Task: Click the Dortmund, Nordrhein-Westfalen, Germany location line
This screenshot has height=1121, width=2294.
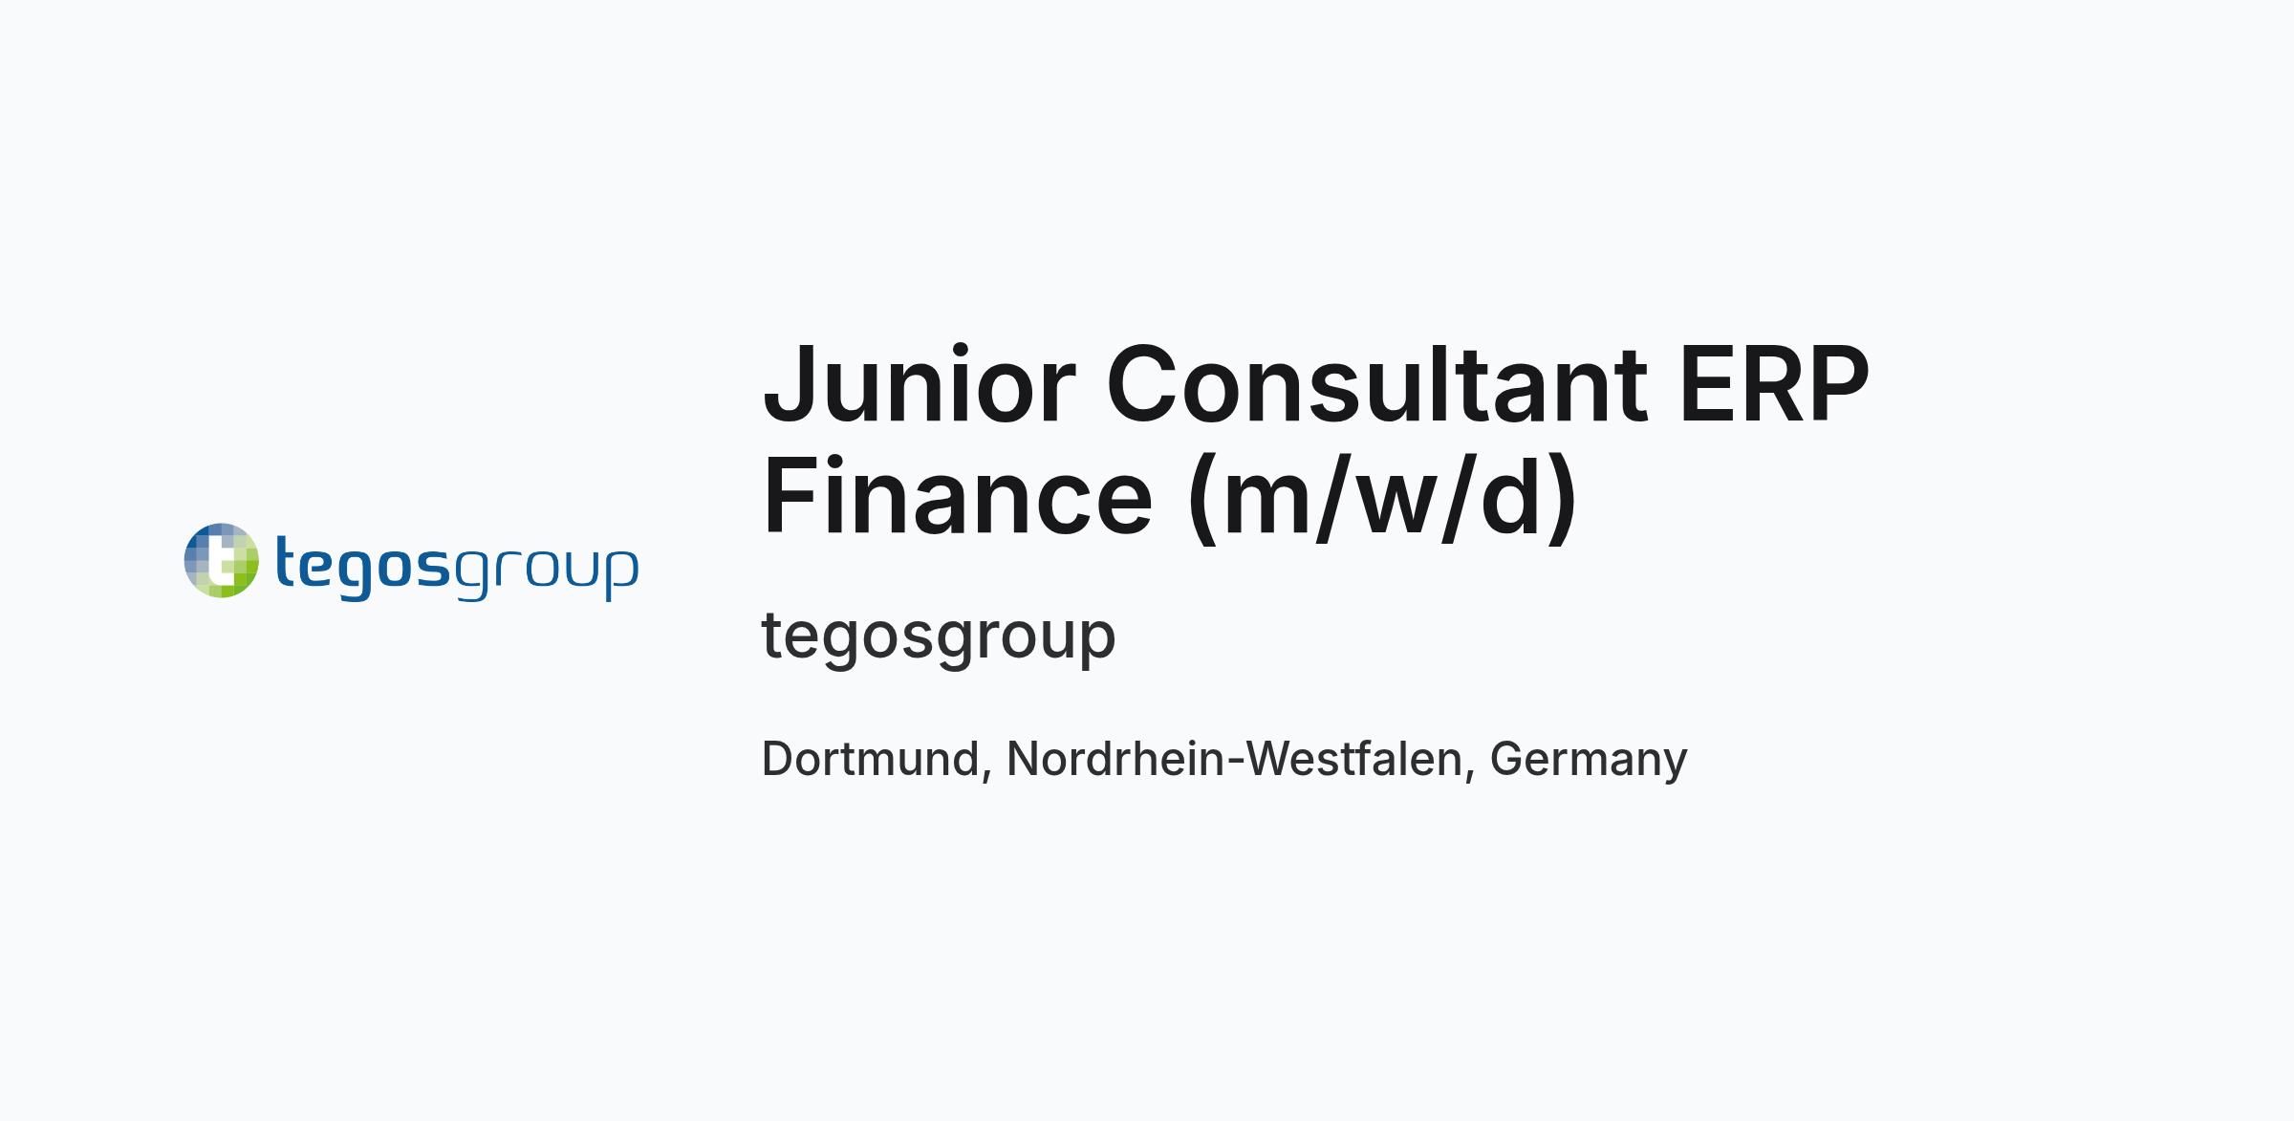Action: click(x=1224, y=761)
